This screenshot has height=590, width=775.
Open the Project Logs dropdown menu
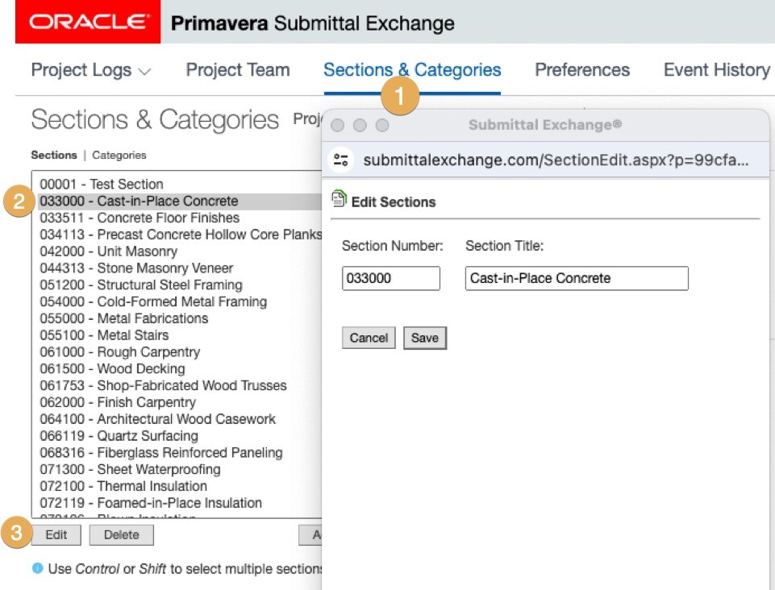click(x=90, y=70)
